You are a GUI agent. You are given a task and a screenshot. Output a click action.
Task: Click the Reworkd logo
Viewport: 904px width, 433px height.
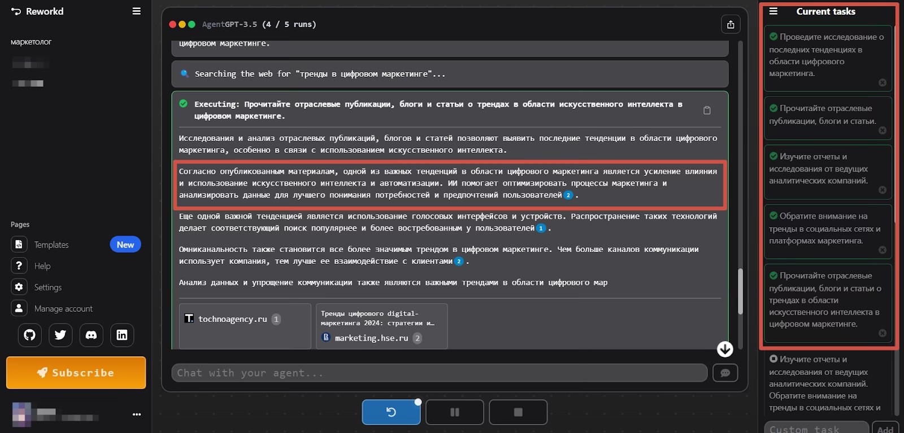tap(37, 11)
